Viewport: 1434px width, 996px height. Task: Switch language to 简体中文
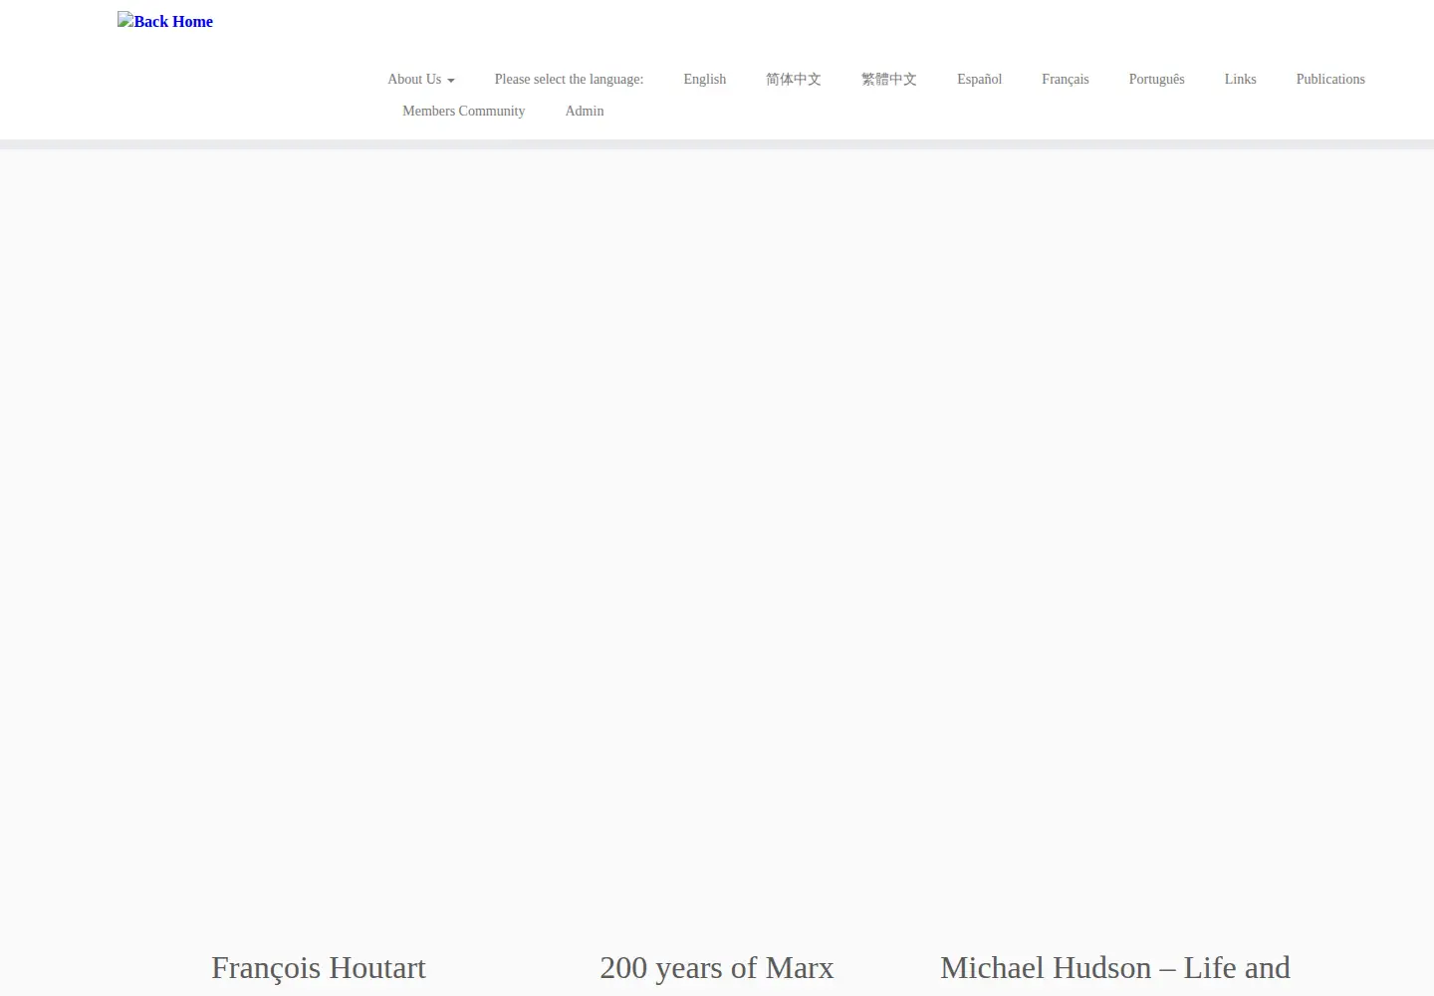click(794, 79)
